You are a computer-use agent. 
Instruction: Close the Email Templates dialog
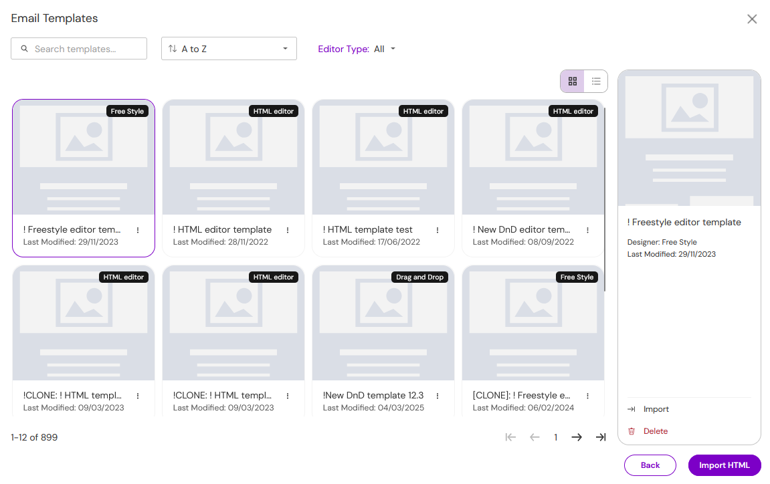tap(752, 19)
